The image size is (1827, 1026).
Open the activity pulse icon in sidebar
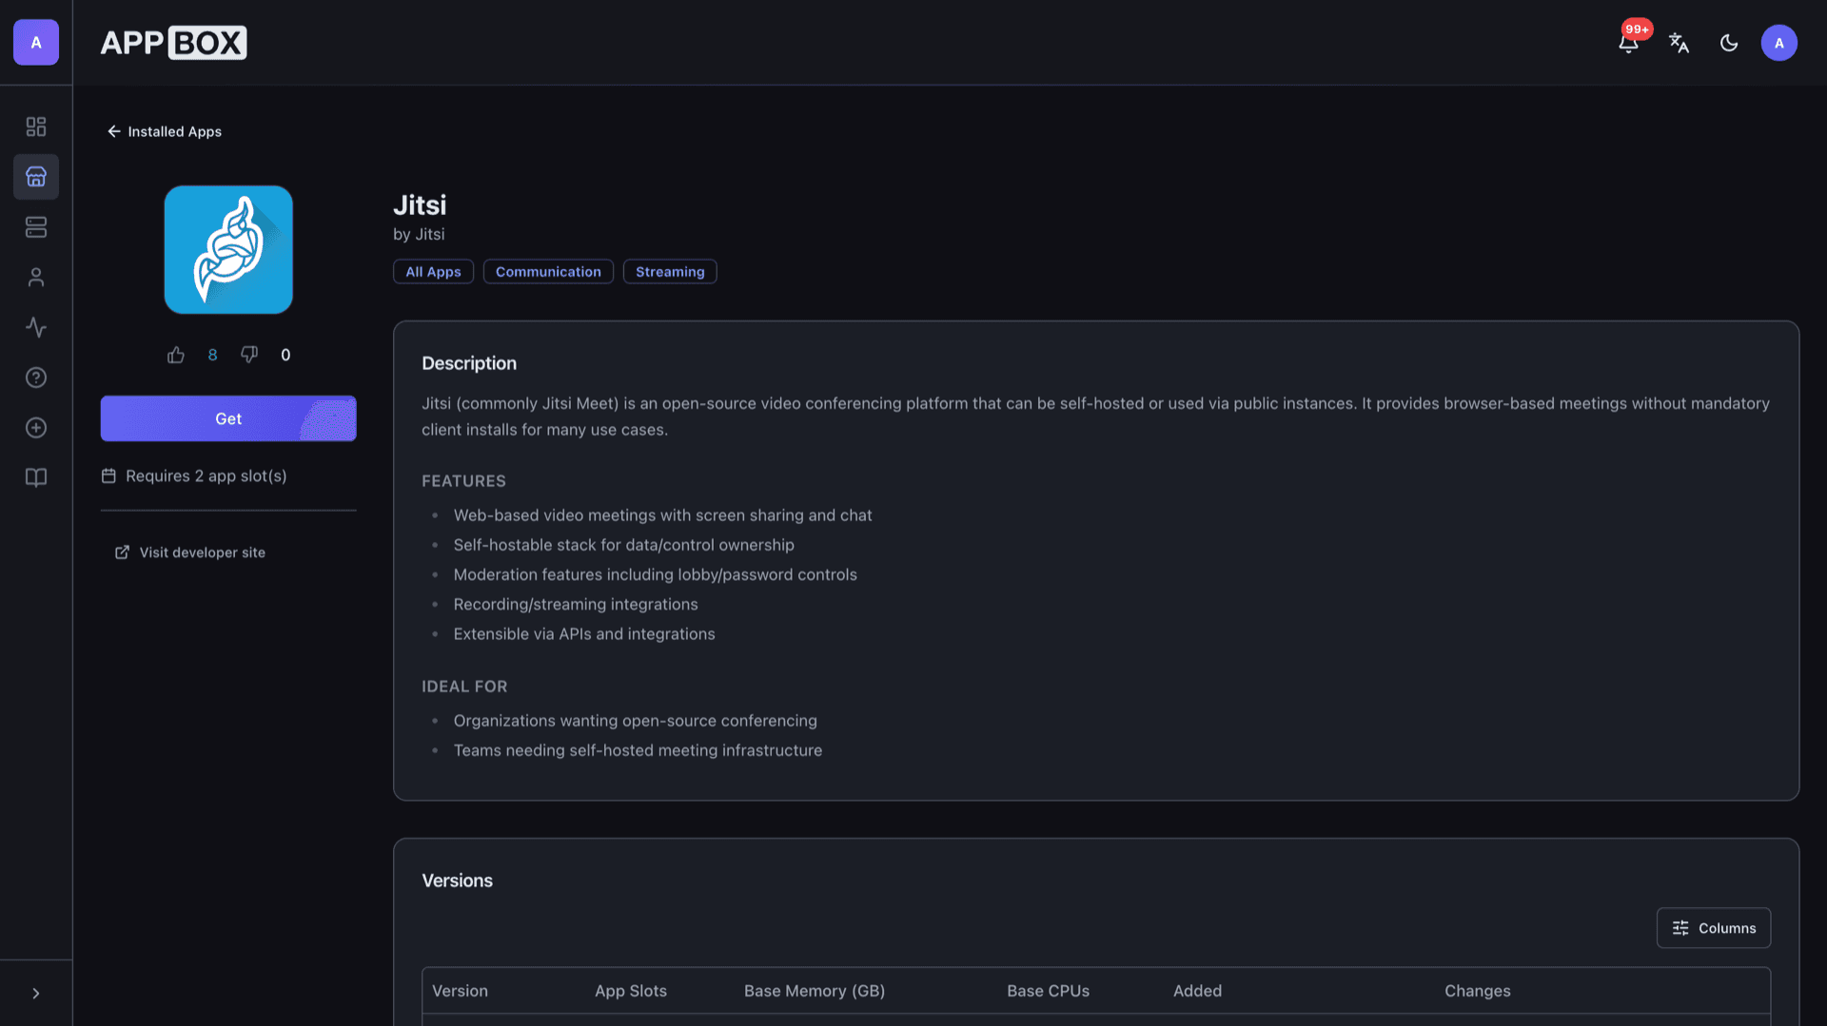(36, 327)
